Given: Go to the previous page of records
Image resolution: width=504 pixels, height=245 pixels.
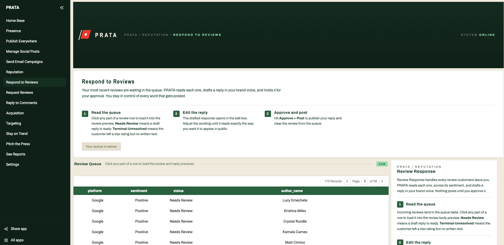Looking at the screenshot, I should coord(347,181).
